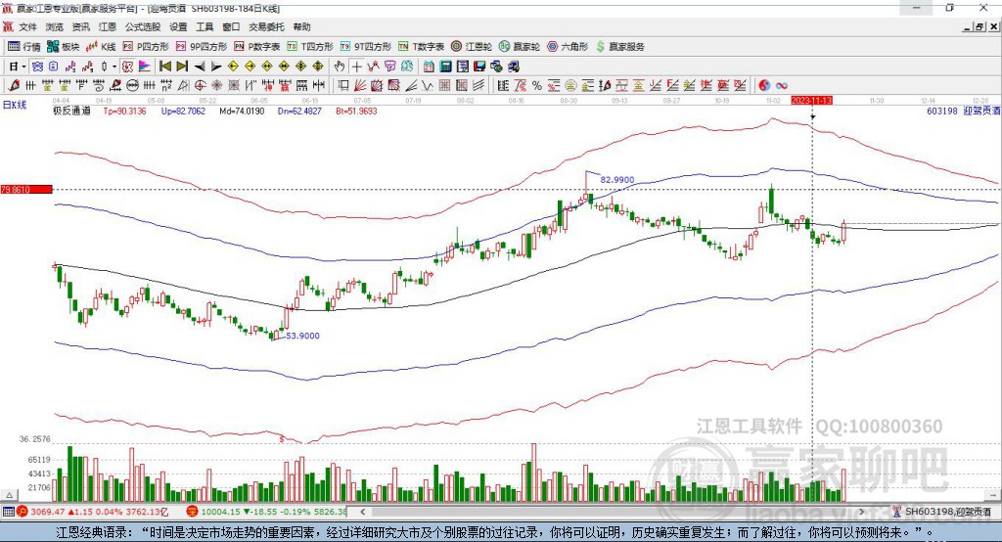Viewport: 1002px width, 542px height.
Task: Open the 9P四方形 tool
Action: 202,47
